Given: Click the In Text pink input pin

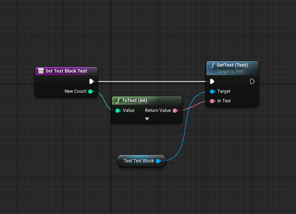Looking at the screenshot, I should click(212, 101).
